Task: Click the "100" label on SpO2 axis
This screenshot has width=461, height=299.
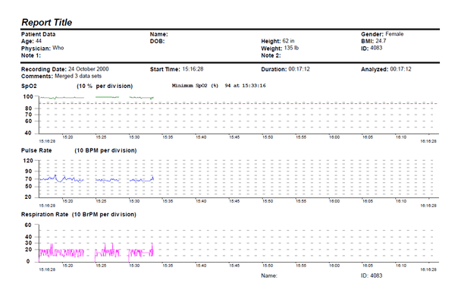Action: click(28, 96)
